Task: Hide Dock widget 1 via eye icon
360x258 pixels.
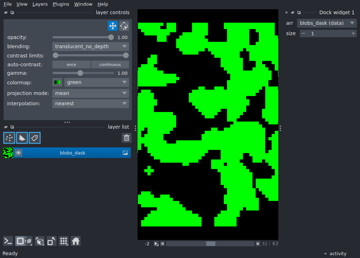Action: 292,12
